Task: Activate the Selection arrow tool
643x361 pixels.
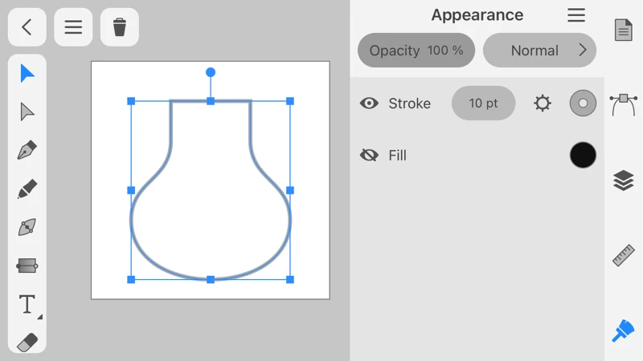Action: coord(27,74)
